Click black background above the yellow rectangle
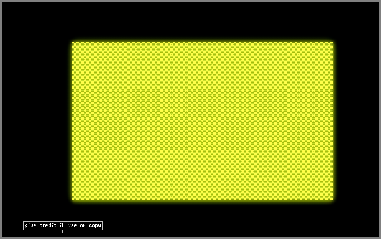381x239 pixels. click(203, 21)
